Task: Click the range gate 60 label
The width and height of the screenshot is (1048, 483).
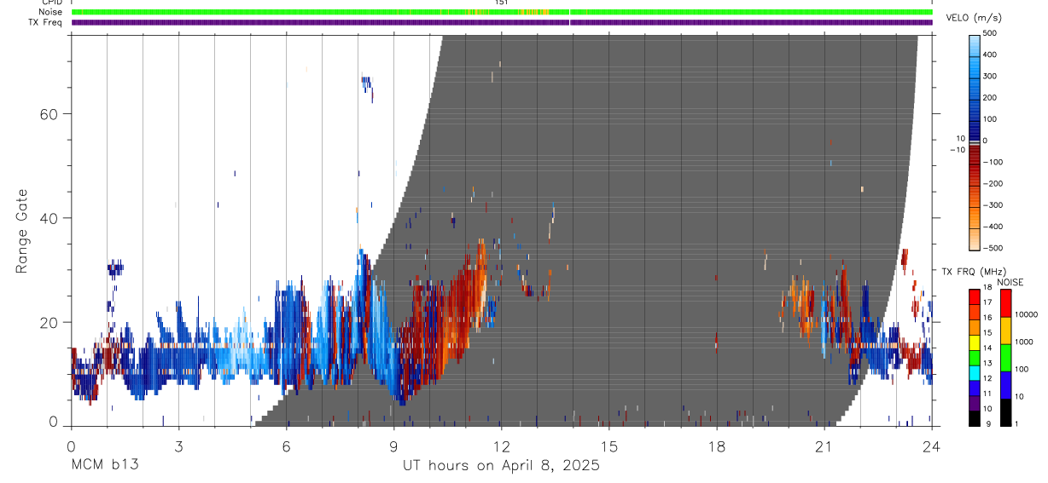Action: click(x=48, y=114)
